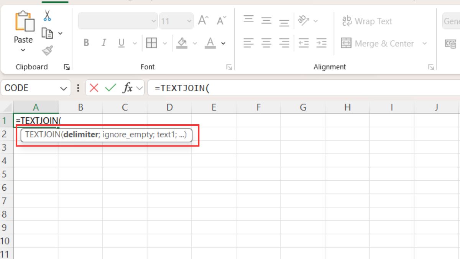
Task: Open the Insert Function fx icon
Action: [128, 88]
